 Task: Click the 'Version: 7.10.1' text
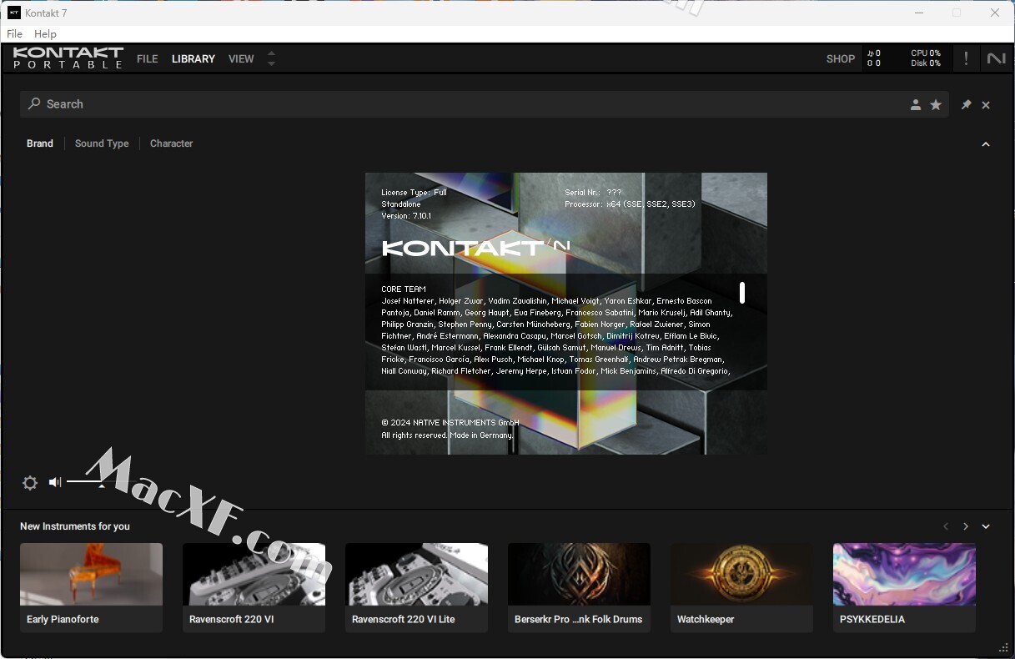tap(406, 216)
